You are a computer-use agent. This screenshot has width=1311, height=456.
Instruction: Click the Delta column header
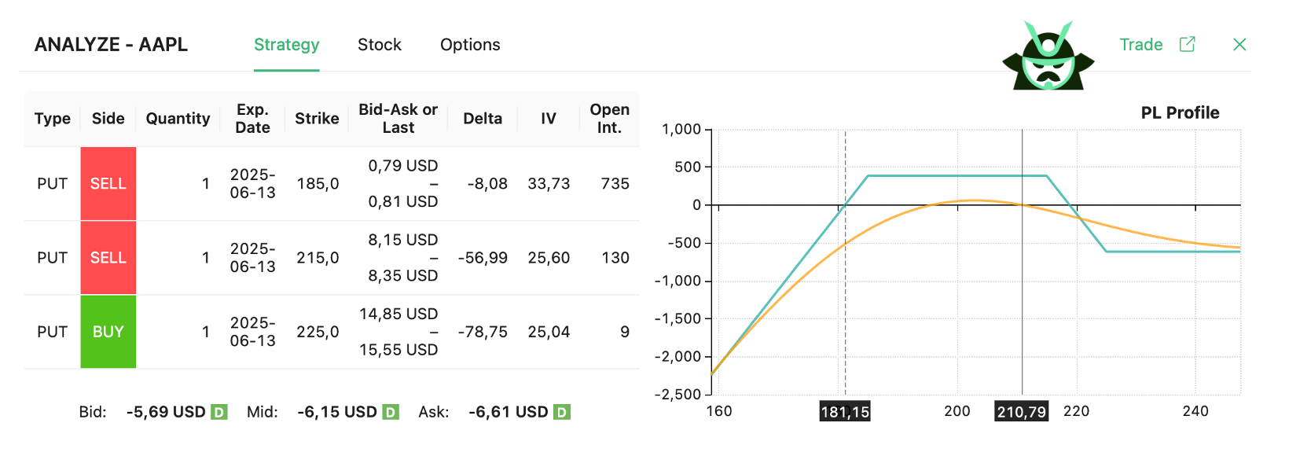point(483,119)
